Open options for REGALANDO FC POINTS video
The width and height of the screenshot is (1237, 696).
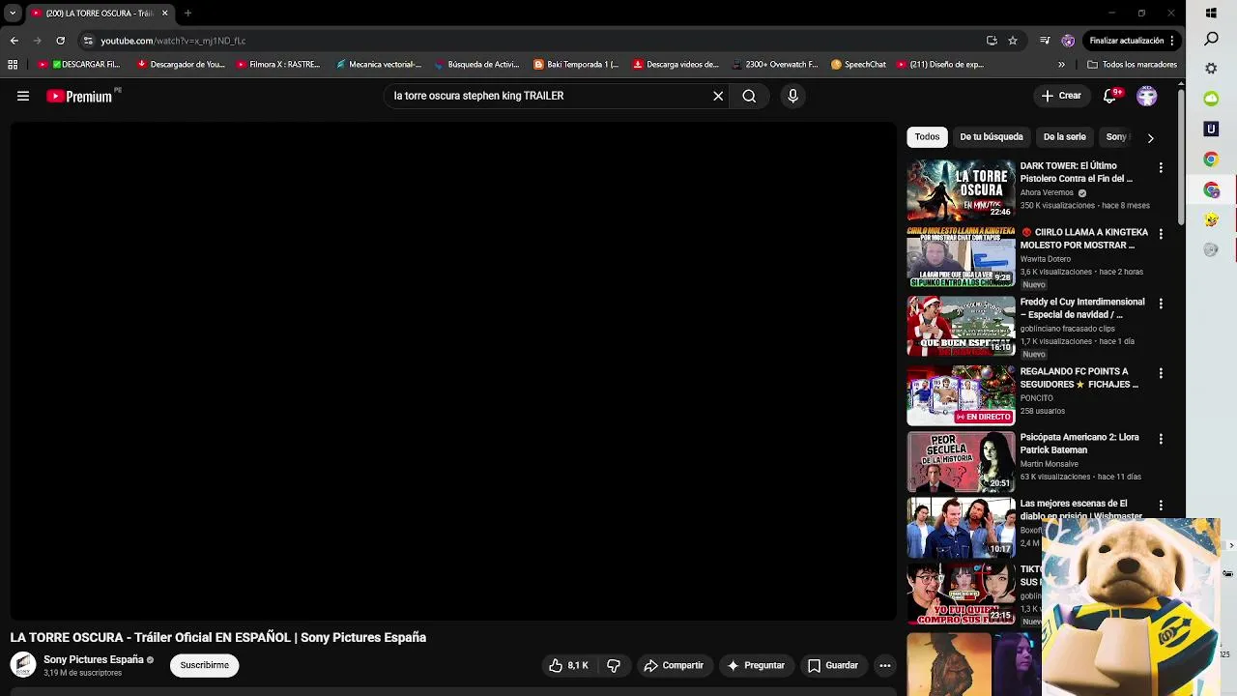(1161, 373)
